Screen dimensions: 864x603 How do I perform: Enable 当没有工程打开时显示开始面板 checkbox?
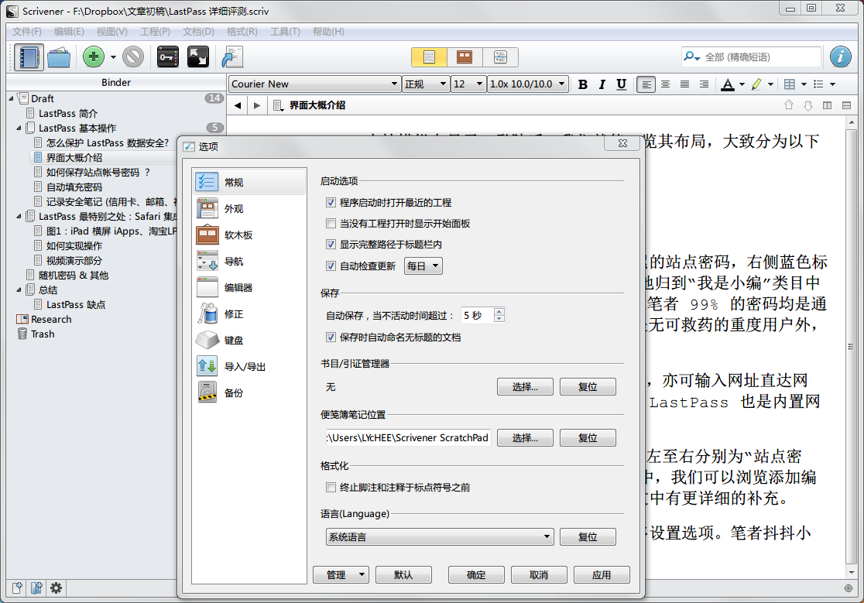pyautogui.click(x=331, y=224)
